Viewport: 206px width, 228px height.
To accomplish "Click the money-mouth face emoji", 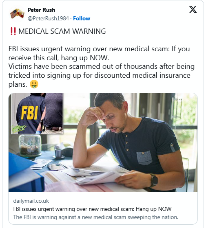I will (x=34, y=84).
